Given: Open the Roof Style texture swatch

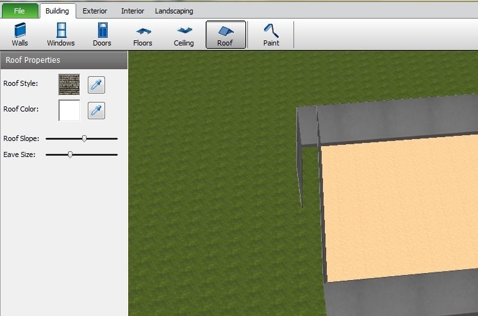Looking at the screenshot, I should click(x=69, y=84).
